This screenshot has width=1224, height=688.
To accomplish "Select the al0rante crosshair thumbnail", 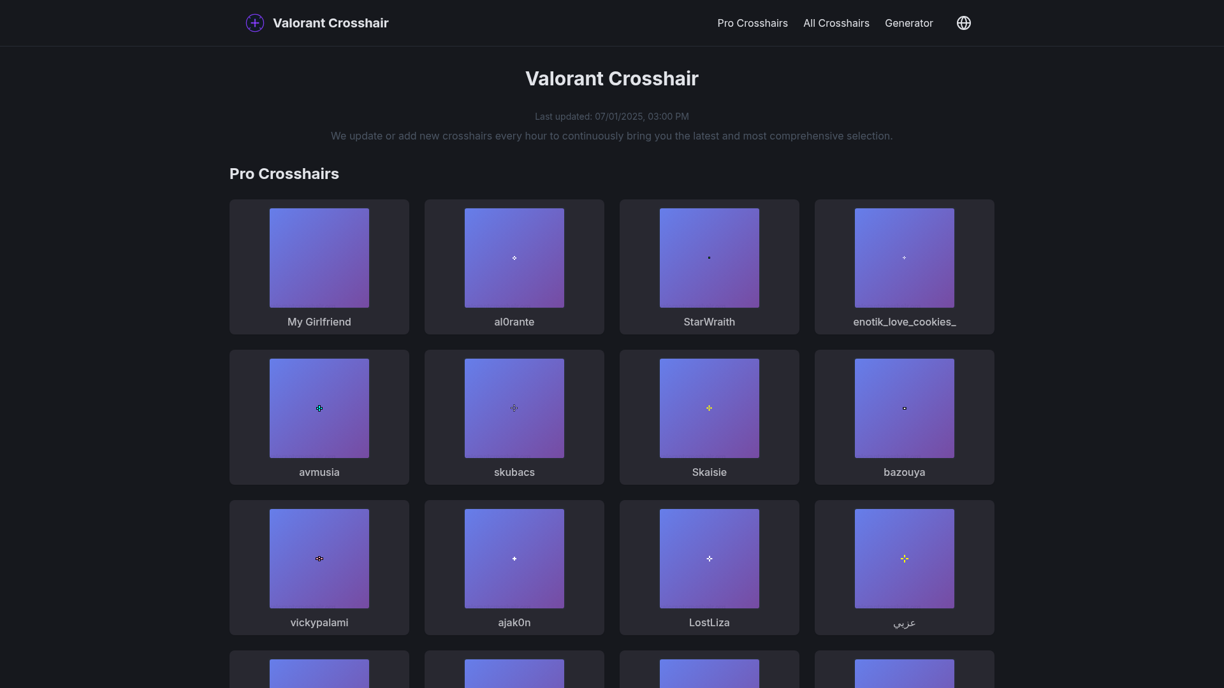I will [514, 258].
